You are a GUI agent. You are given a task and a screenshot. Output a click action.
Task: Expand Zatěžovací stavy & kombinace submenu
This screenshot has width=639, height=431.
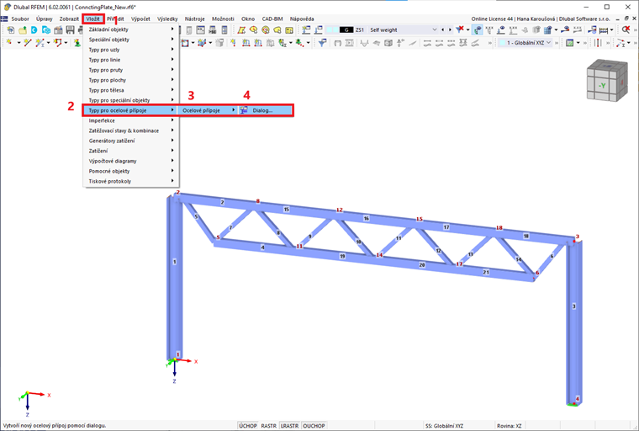point(130,130)
